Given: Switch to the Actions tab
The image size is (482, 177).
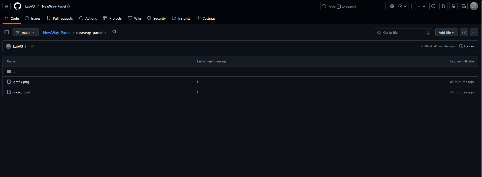Looking at the screenshot, I should [88, 18].
